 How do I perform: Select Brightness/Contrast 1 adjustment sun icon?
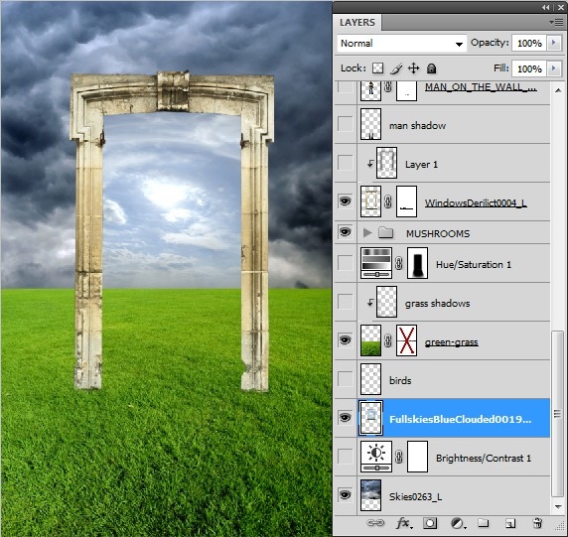pos(376,457)
